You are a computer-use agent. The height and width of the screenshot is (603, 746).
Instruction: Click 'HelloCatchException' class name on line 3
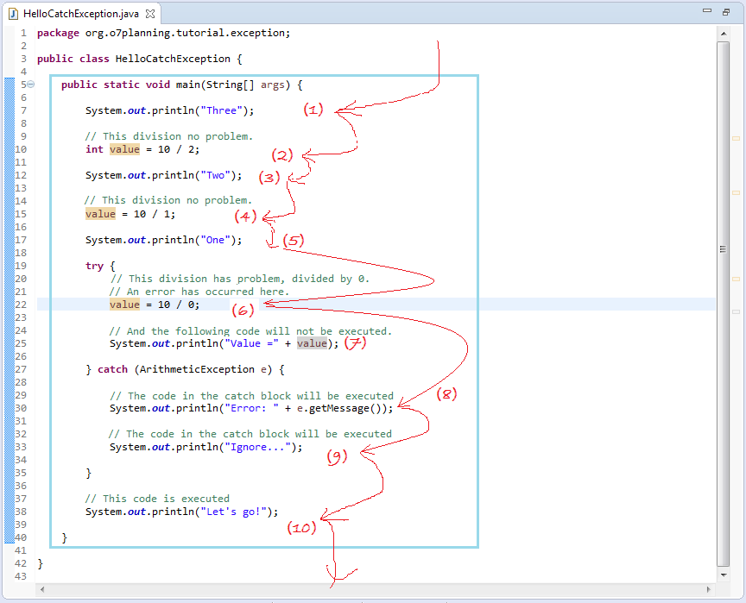[173, 59]
